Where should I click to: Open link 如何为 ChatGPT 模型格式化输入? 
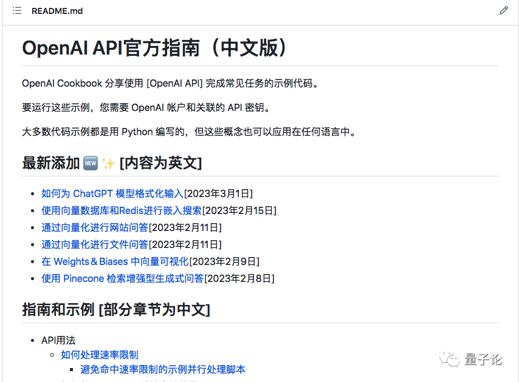click(x=112, y=193)
